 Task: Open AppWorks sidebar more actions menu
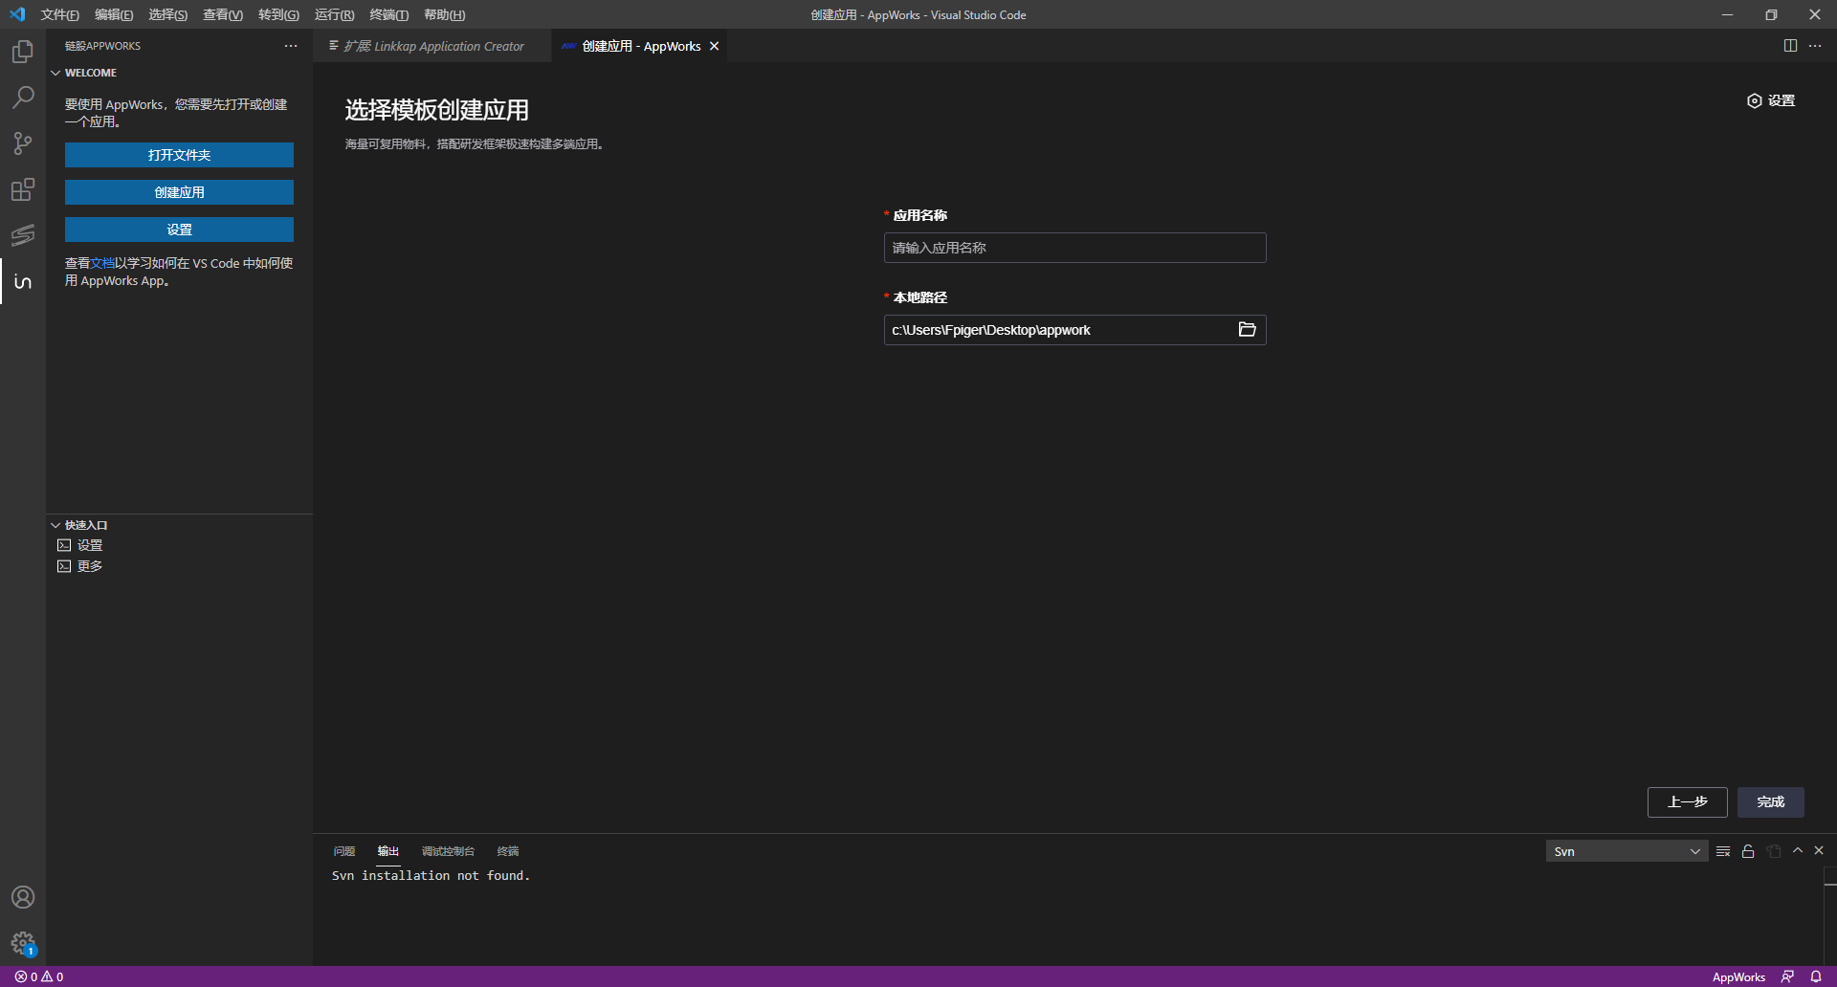pos(291,46)
